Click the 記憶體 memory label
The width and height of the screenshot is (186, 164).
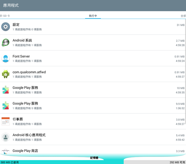[94, 158]
